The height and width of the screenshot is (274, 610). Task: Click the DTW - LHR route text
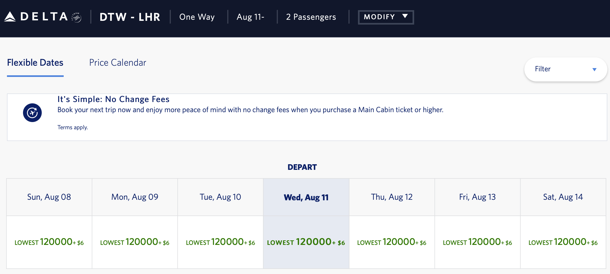point(130,17)
